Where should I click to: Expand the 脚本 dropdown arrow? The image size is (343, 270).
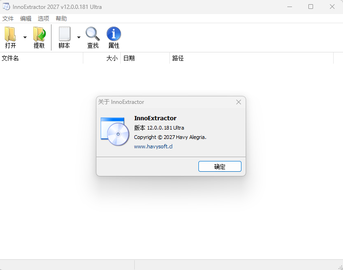pyautogui.click(x=79, y=37)
